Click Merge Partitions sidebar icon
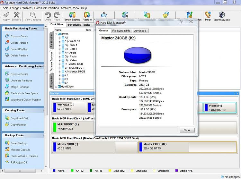The image size is (241, 179). tap(7, 87)
